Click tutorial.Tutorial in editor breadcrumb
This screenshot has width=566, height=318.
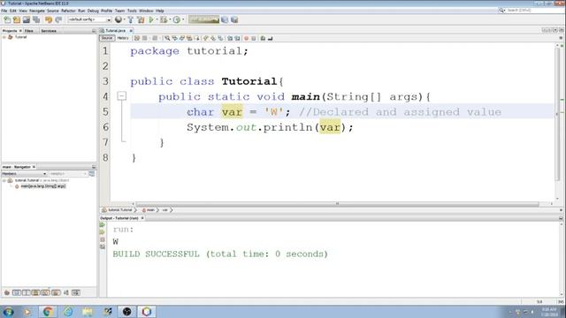click(120, 210)
